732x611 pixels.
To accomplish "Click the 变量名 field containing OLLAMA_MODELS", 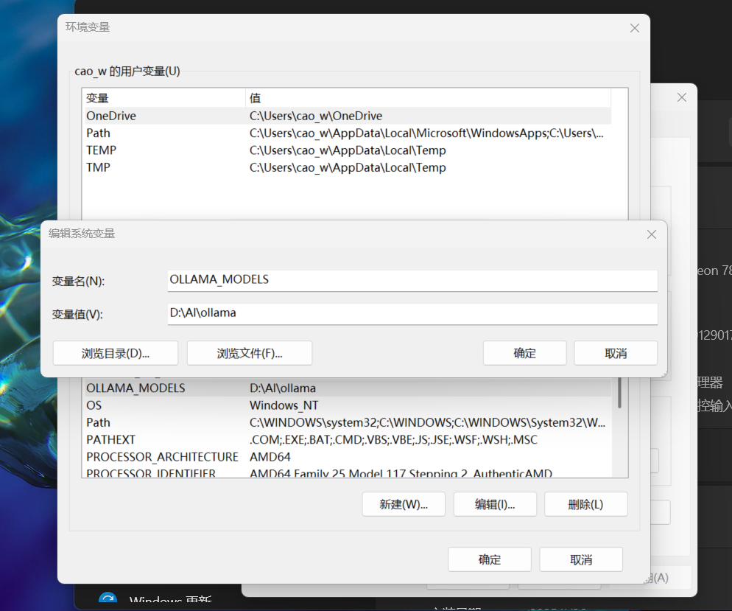I will click(x=412, y=280).
